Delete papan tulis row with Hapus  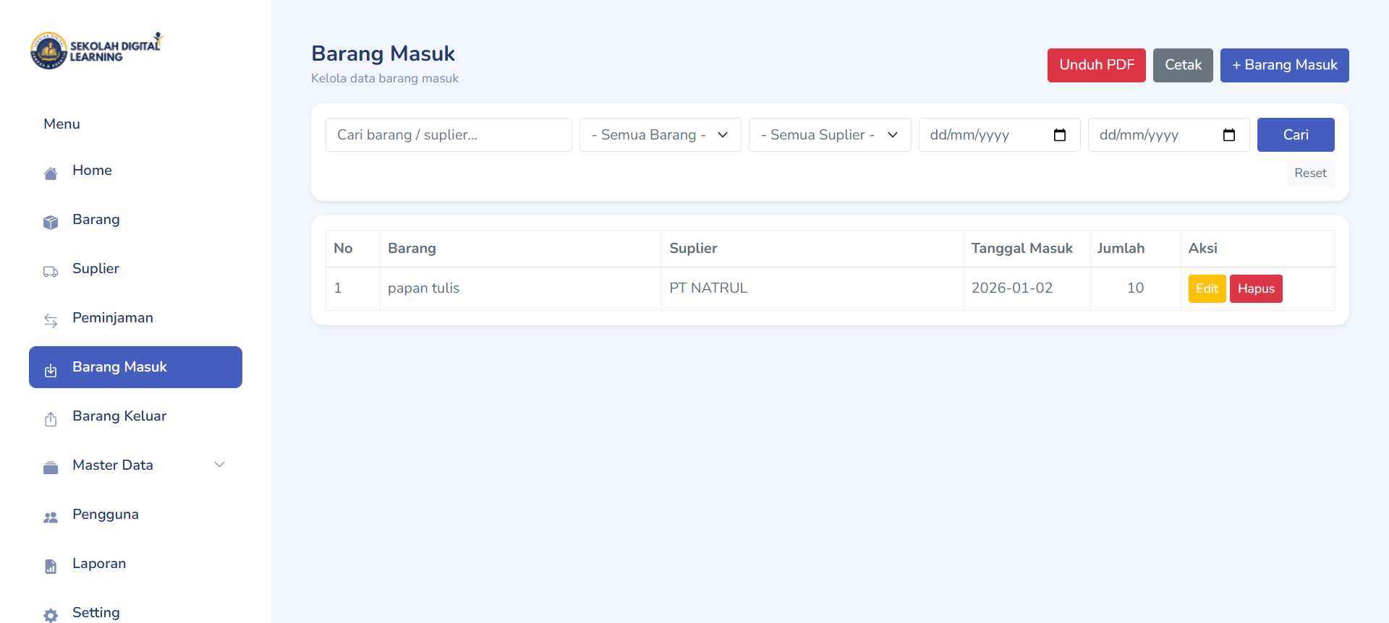click(x=1256, y=288)
